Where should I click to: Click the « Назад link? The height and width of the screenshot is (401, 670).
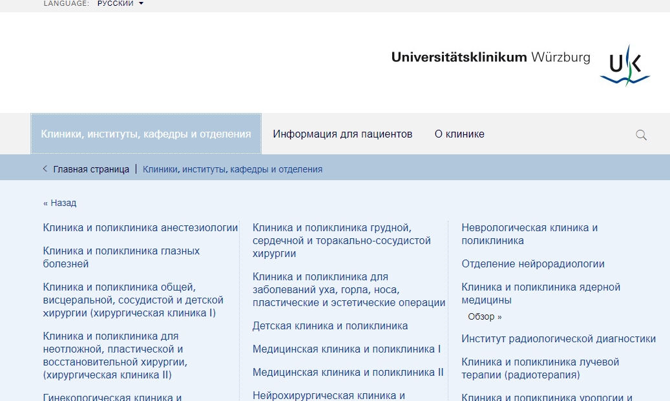point(59,203)
